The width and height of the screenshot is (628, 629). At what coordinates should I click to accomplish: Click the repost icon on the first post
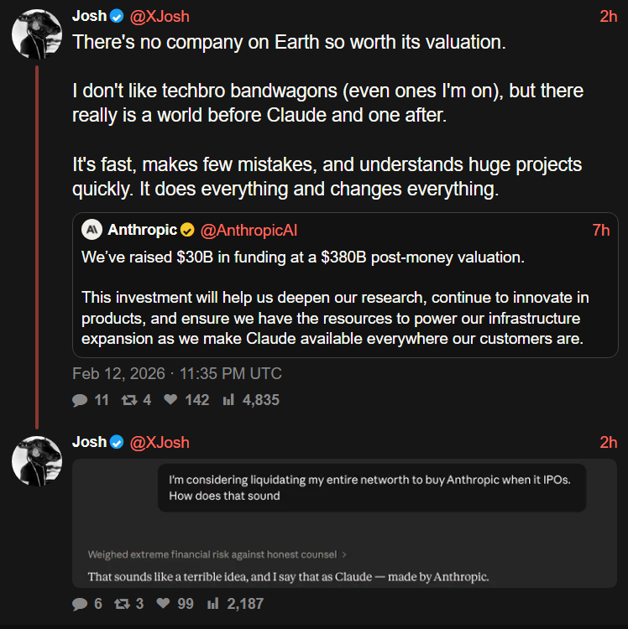129,401
